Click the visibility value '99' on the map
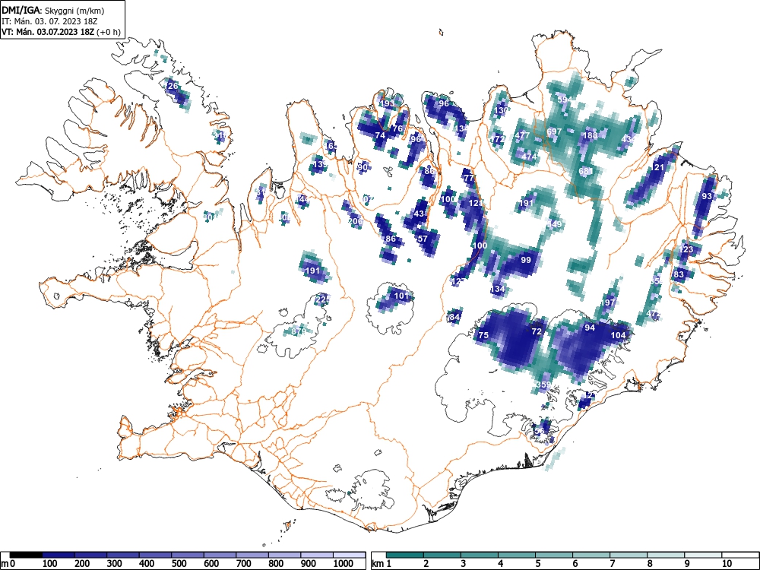The width and height of the screenshot is (760, 570). pyautogui.click(x=526, y=260)
